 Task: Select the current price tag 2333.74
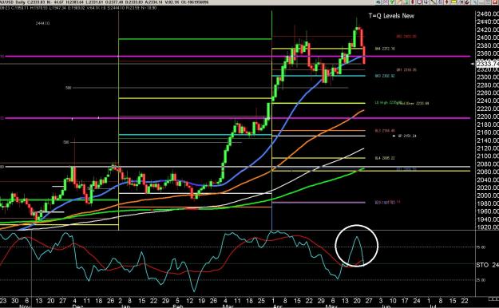pos(487,64)
